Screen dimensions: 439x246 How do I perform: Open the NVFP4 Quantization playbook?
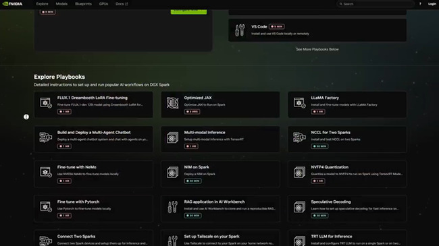347,174
